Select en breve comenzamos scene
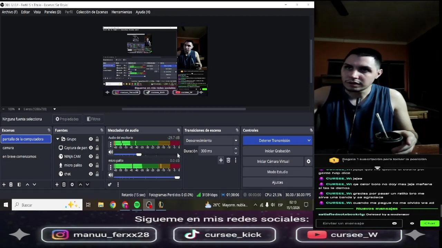Image resolution: width=442 pixels, height=248 pixels. (26, 156)
